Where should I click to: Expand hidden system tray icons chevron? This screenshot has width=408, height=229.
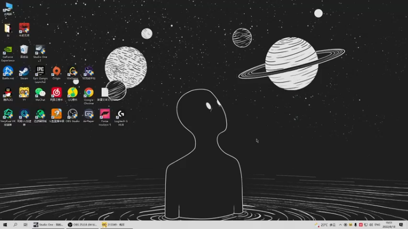pos(340,225)
